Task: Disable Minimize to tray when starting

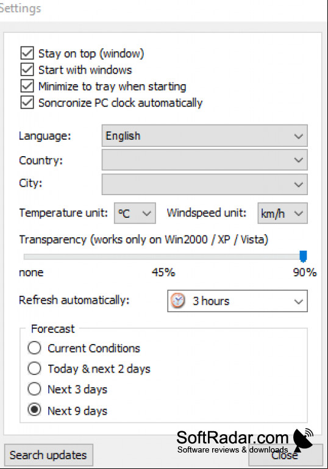Action: (x=27, y=86)
